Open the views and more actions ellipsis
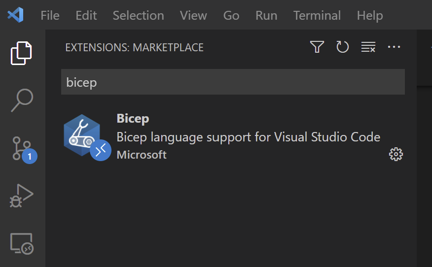 point(394,47)
